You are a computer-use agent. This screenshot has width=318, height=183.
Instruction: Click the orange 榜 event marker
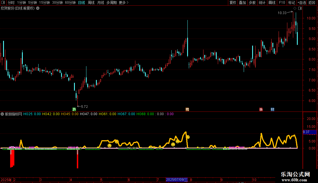(x=187, y=109)
